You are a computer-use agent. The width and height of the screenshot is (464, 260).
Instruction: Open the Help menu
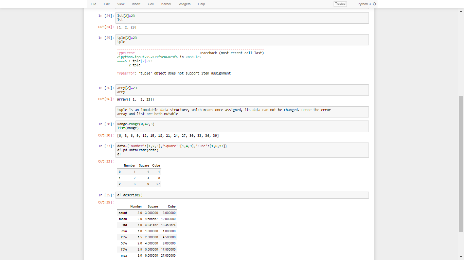click(x=201, y=4)
